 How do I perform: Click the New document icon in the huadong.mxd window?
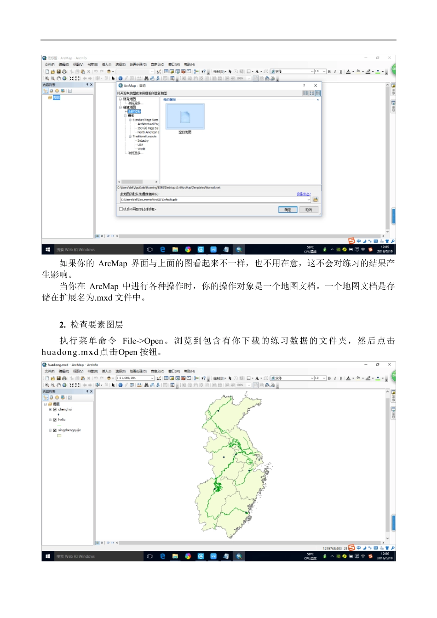(x=47, y=378)
